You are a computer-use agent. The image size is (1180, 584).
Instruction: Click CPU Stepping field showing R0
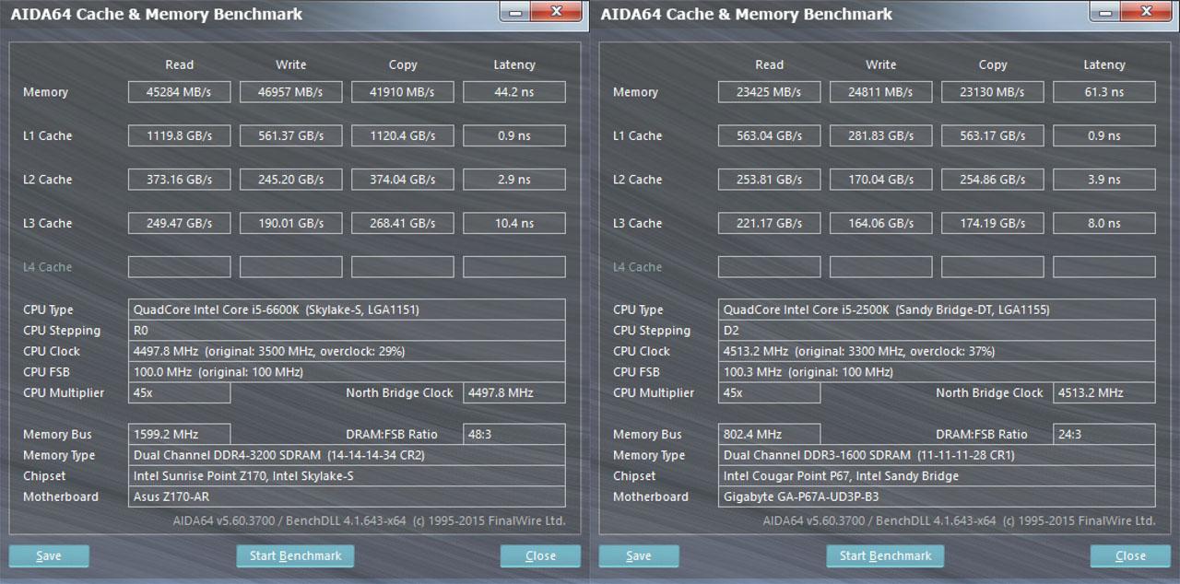coord(347,330)
